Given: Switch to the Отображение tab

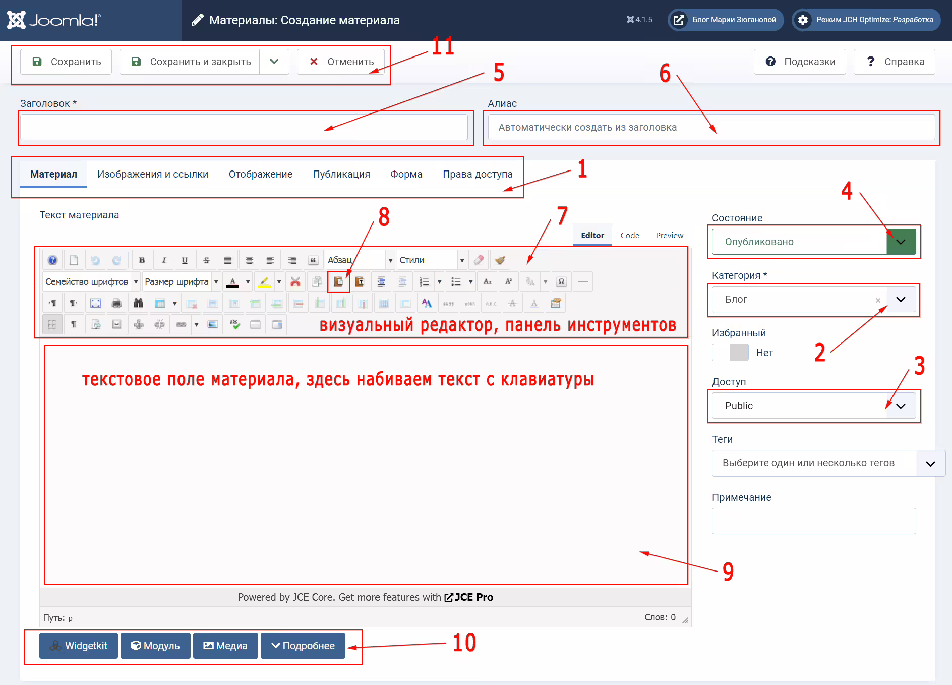Looking at the screenshot, I should (261, 174).
